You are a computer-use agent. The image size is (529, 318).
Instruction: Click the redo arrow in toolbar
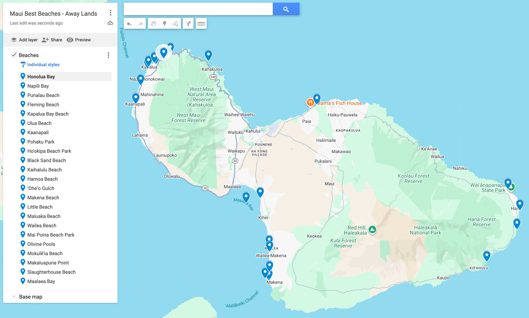(x=140, y=24)
